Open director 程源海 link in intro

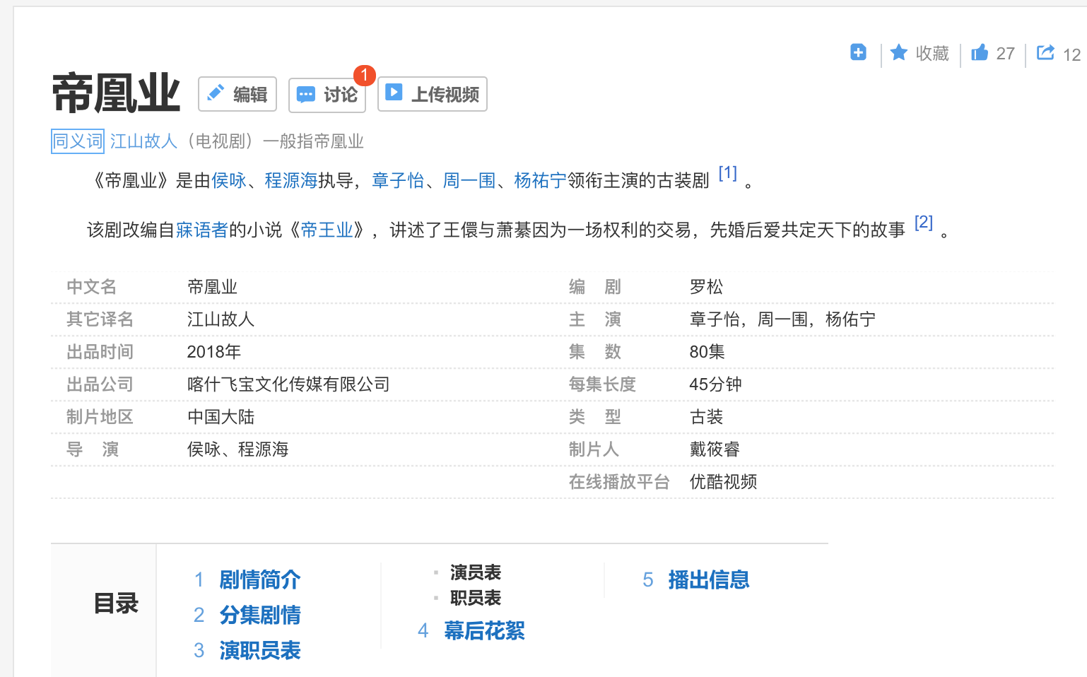pos(291,181)
